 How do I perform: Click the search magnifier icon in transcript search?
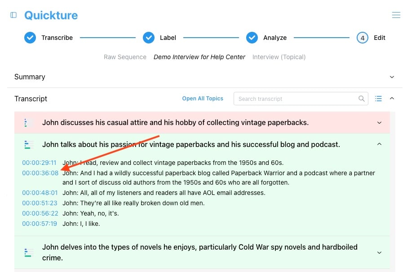tap(361, 99)
